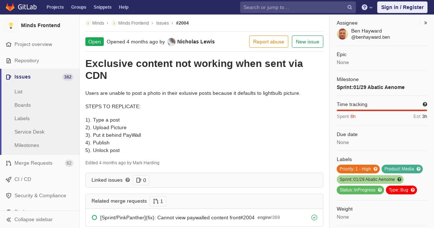The height and width of the screenshot is (228, 434).
Task: Open Nicholas Lewis author profile link
Action: (x=196, y=42)
